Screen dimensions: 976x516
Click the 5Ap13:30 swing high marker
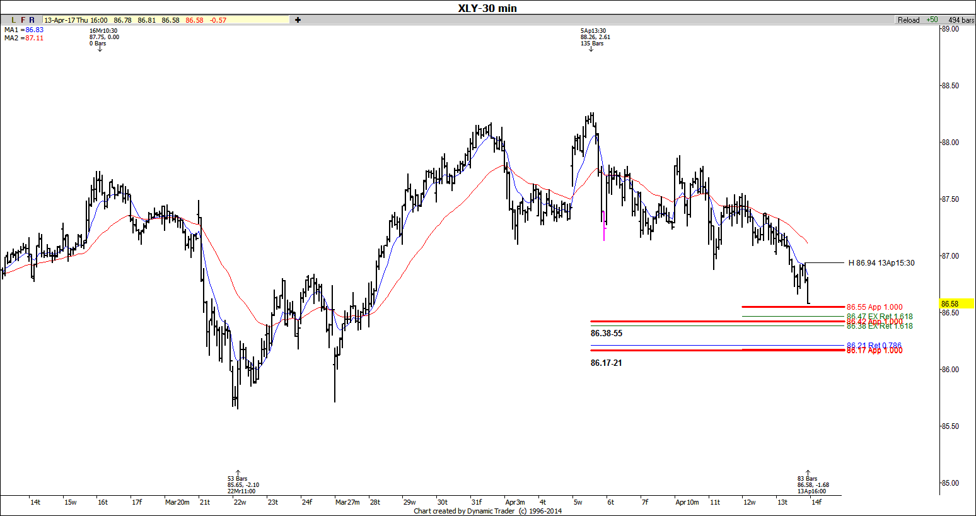coord(593,37)
